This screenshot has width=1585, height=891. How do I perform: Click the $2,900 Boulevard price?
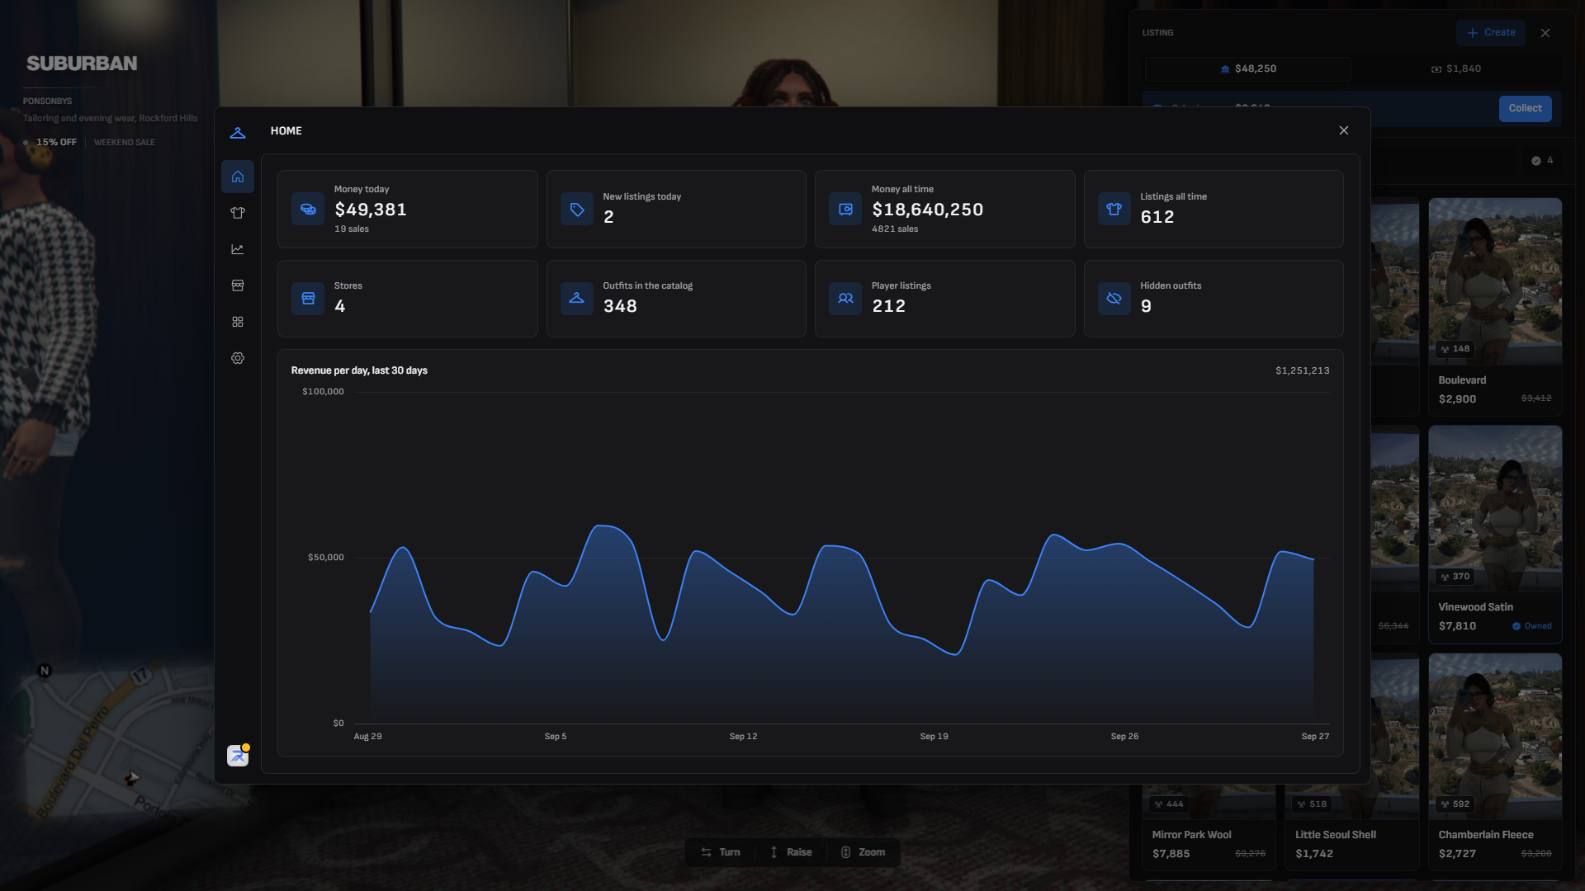1457,399
